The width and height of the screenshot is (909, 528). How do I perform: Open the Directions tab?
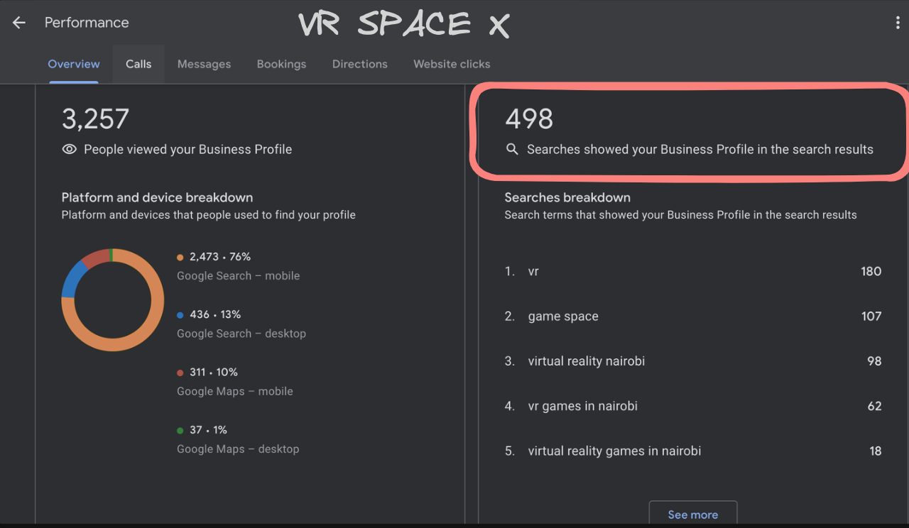pyautogui.click(x=360, y=64)
